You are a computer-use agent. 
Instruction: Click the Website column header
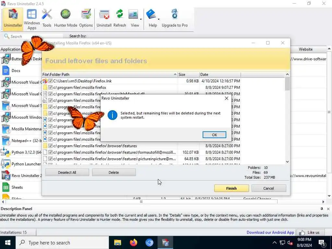coord(305,49)
